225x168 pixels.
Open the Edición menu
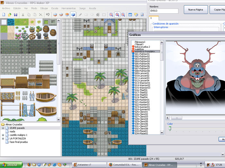(x=17, y=8)
